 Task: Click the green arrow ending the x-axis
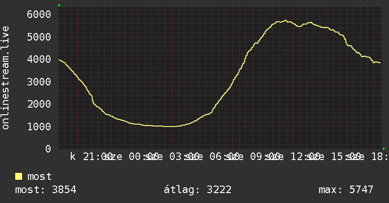pos(384,149)
